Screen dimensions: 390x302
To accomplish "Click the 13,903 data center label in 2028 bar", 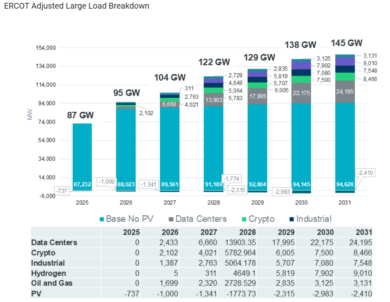I will coord(214,100).
